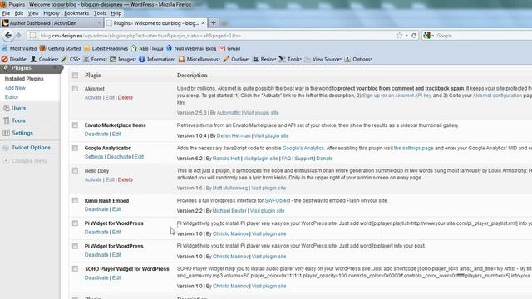Viewport: 532px width, 299px height.
Task: Open the Latest Headlines bookmark
Action: point(106,48)
